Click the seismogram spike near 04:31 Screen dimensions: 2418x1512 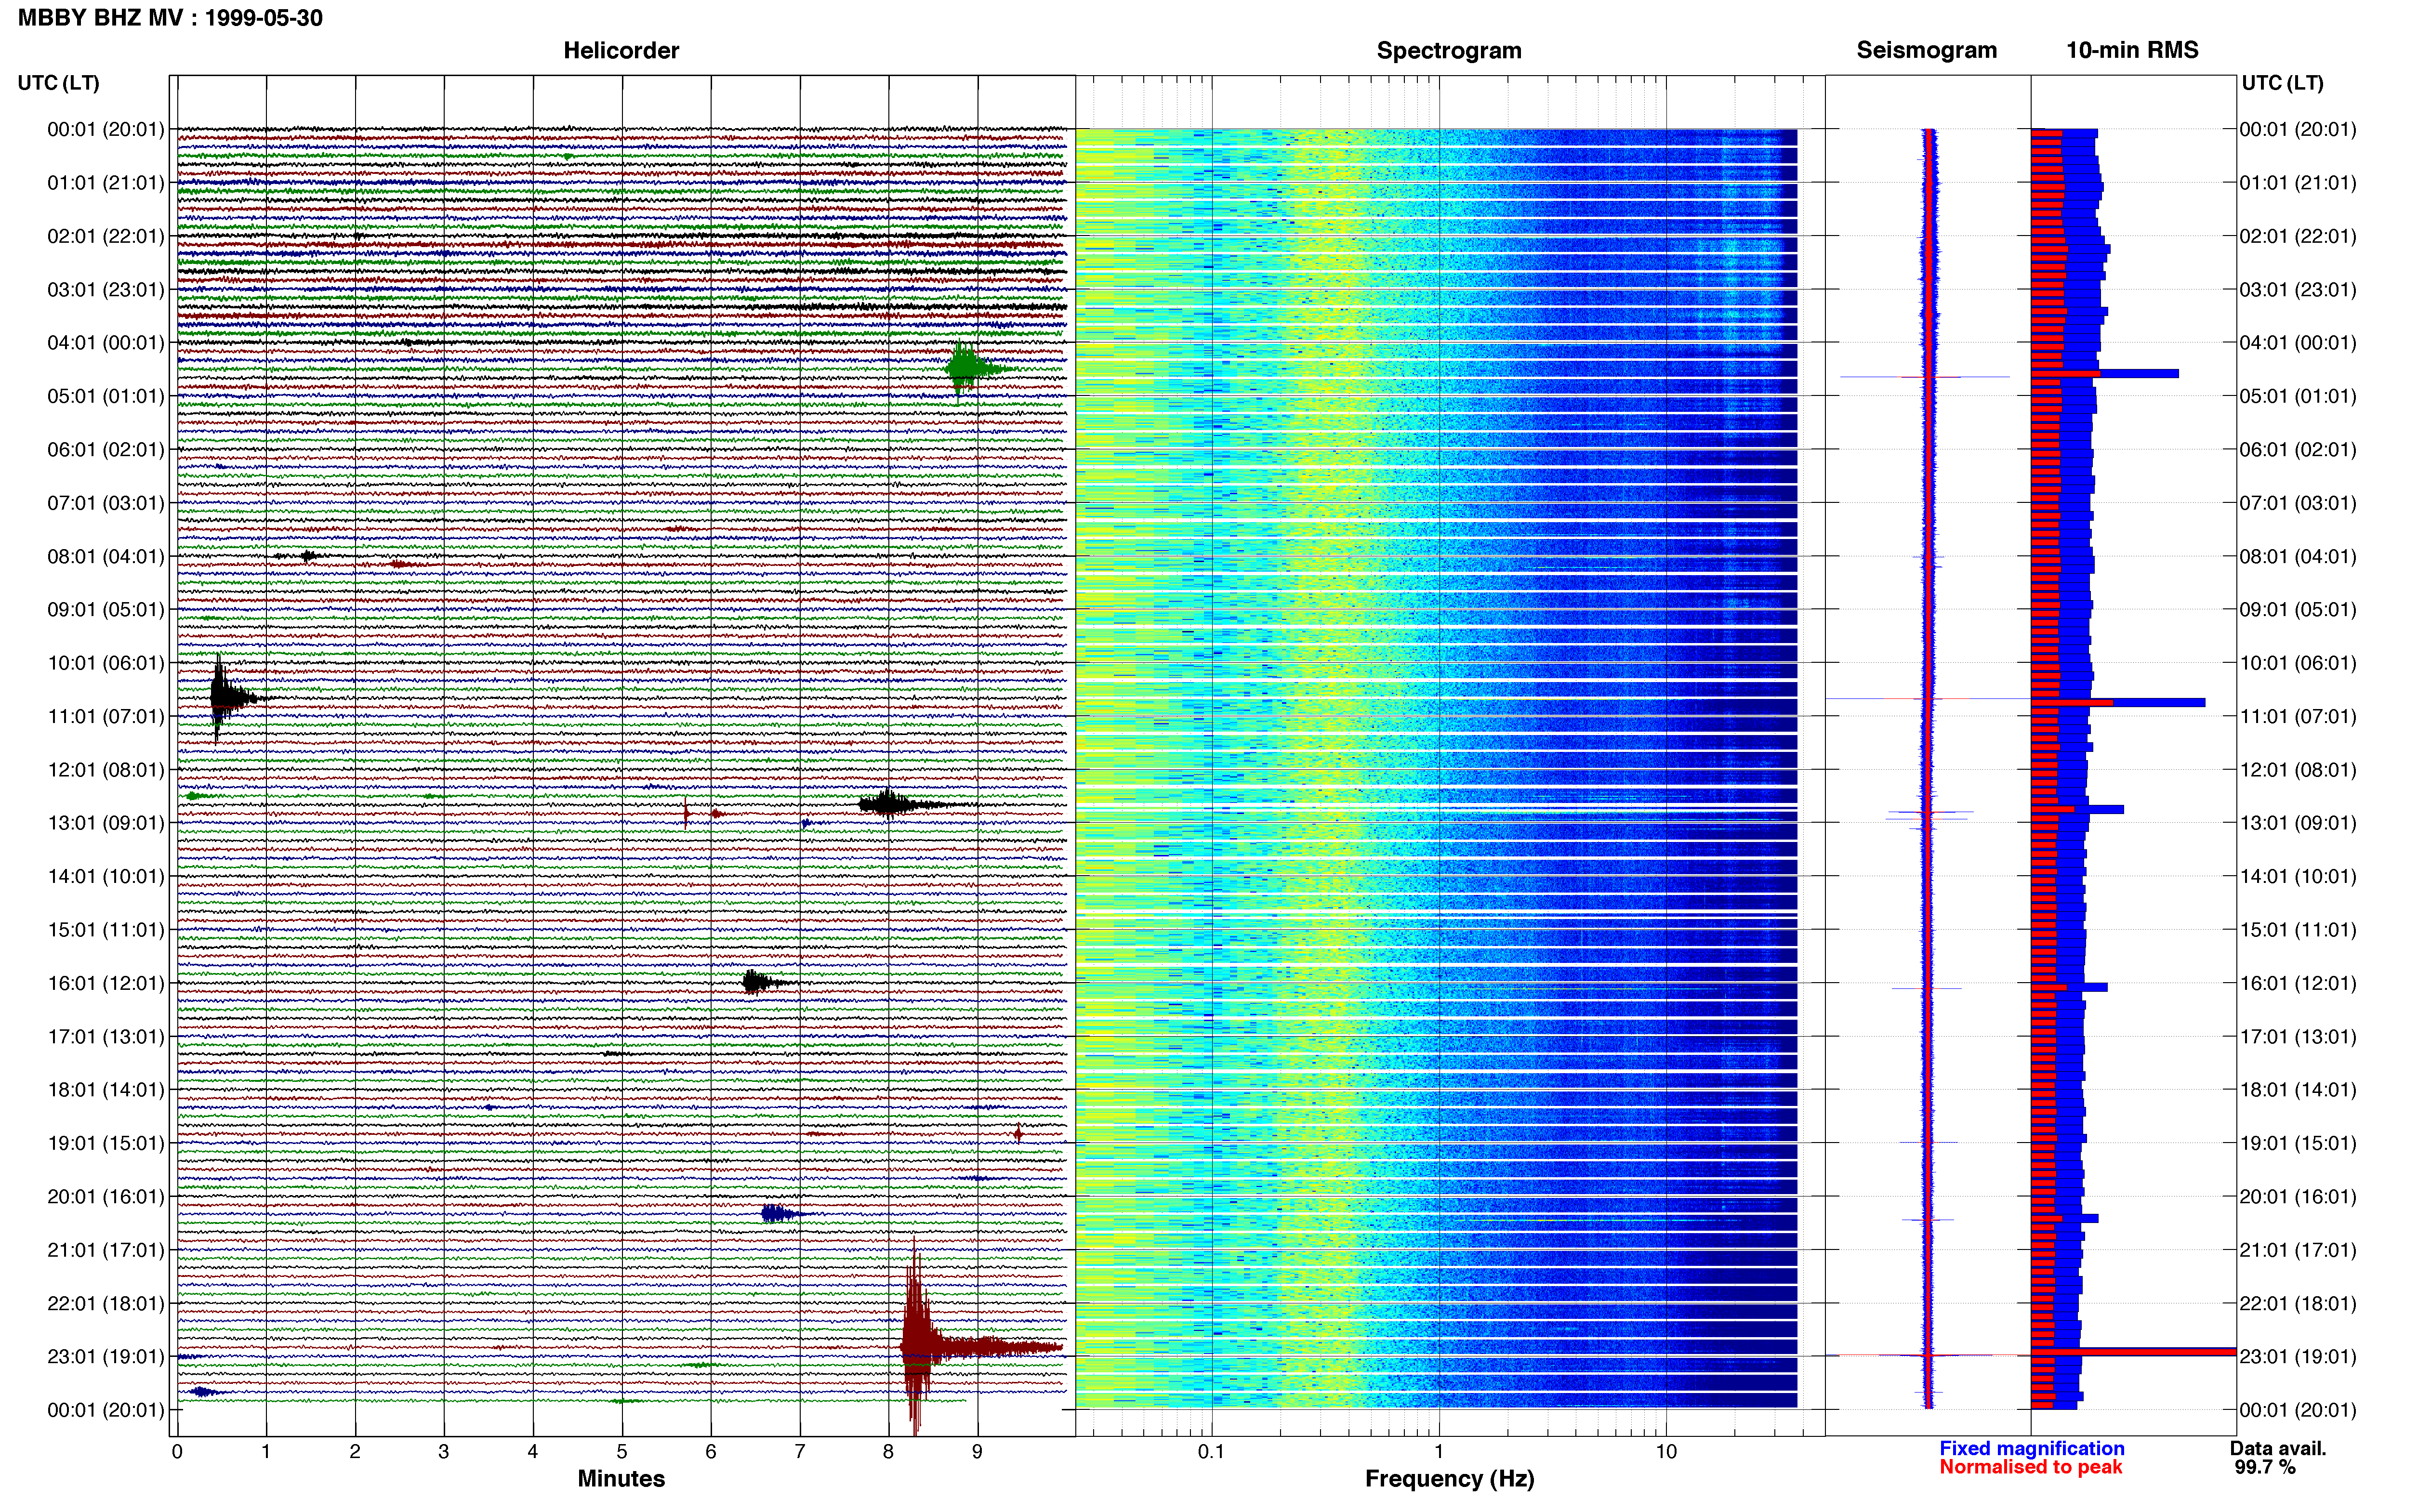tap(1925, 377)
